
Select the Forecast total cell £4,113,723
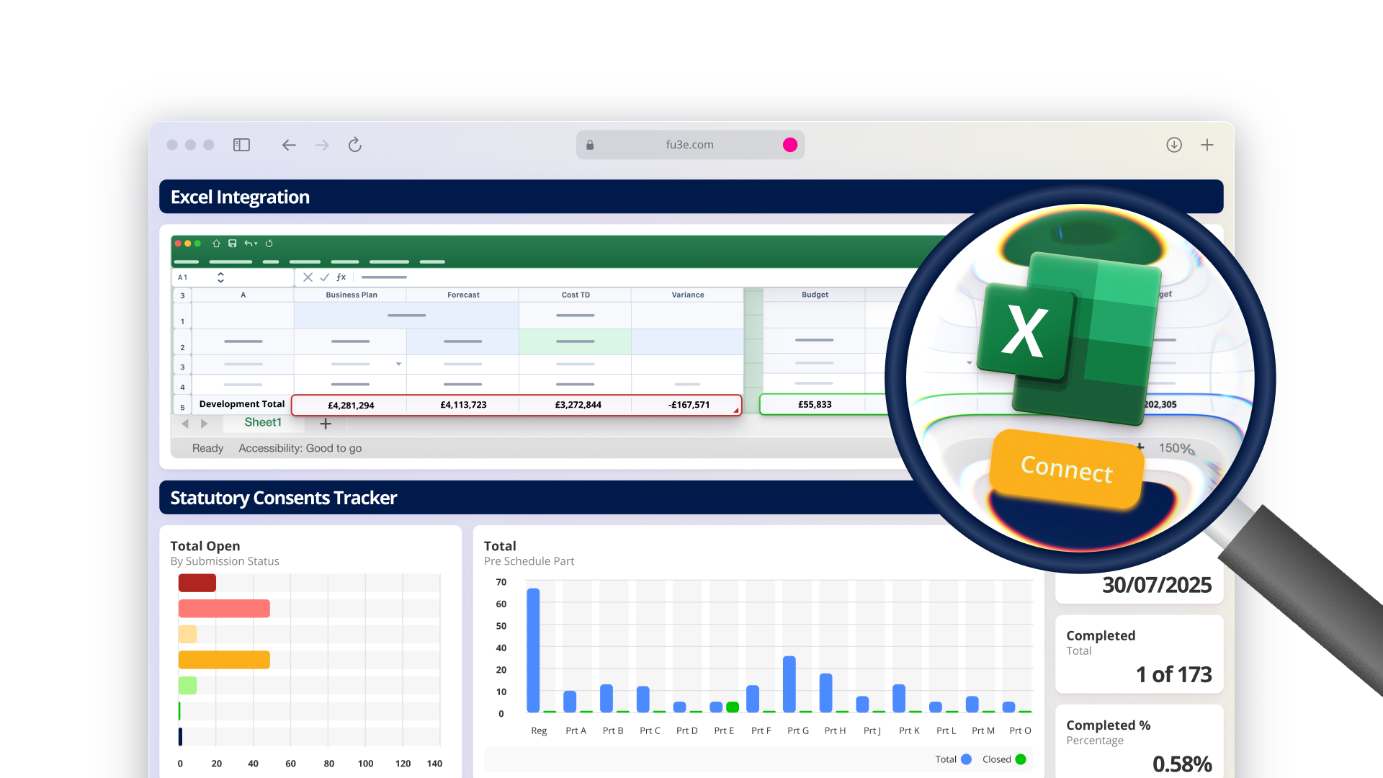(x=463, y=405)
